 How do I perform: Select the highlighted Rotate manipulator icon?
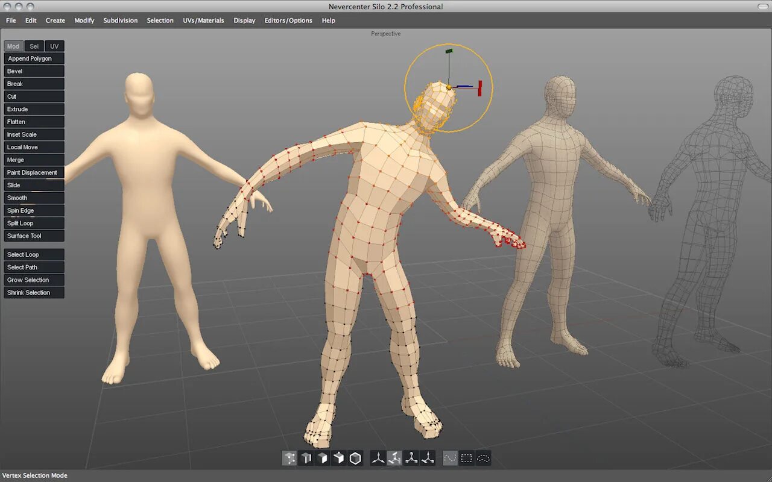tap(394, 459)
